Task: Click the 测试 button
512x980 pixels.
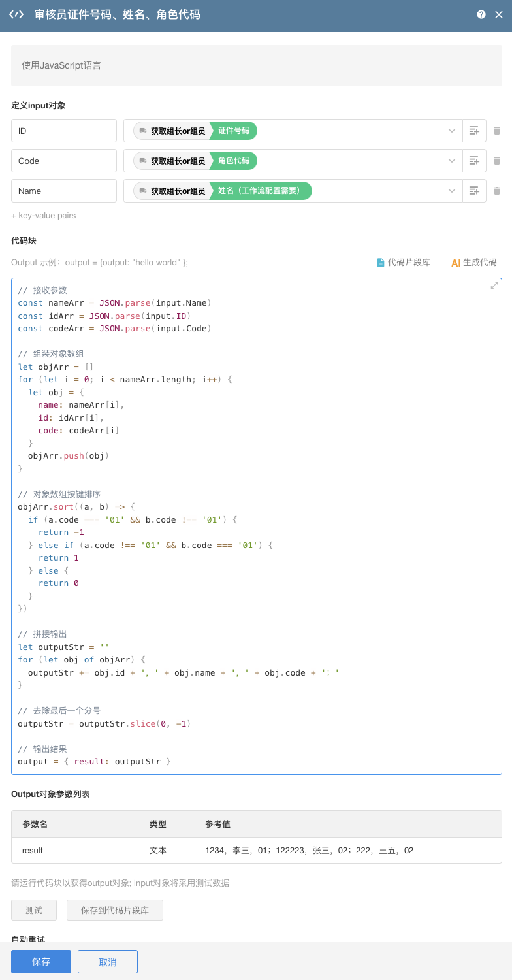Action: (x=34, y=910)
